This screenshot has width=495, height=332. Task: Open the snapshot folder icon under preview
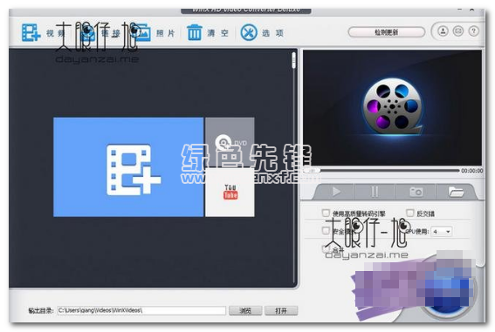(455, 192)
